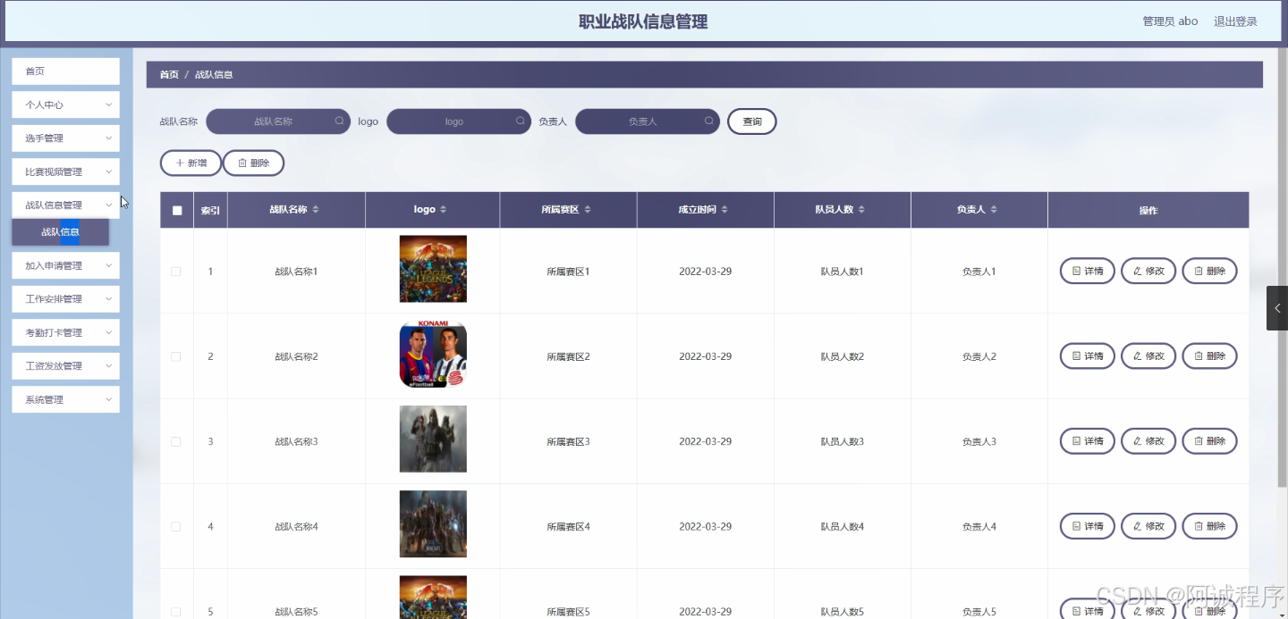Click the 所属赛区2 cell
This screenshot has height=619, width=1288.
tap(568, 356)
